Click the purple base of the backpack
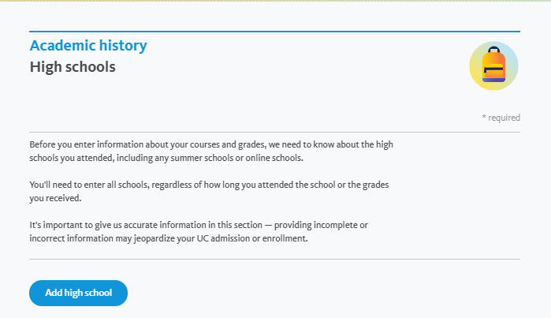Viewport: 551px width, 318px height. coord(493,80)
